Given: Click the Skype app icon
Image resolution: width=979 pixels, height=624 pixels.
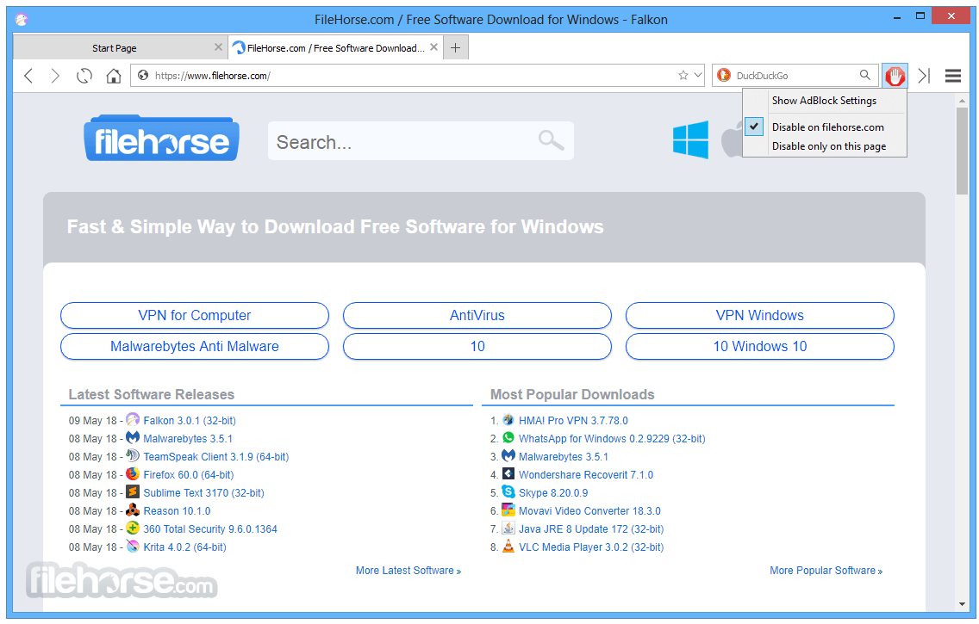Looking at the screenshot, I should pyautogui.click(x=508, y=491).
